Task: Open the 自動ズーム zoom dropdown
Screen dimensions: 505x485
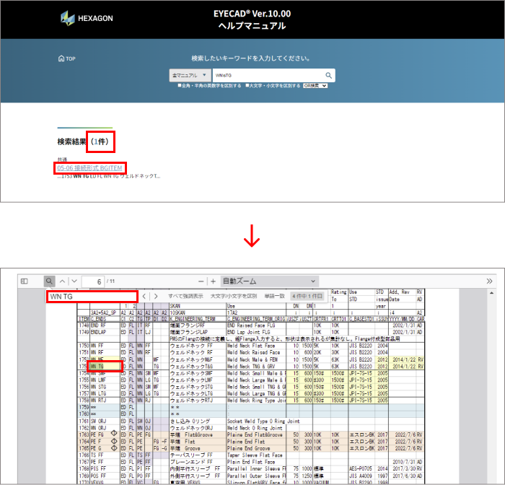Action: tap(270, 281)
